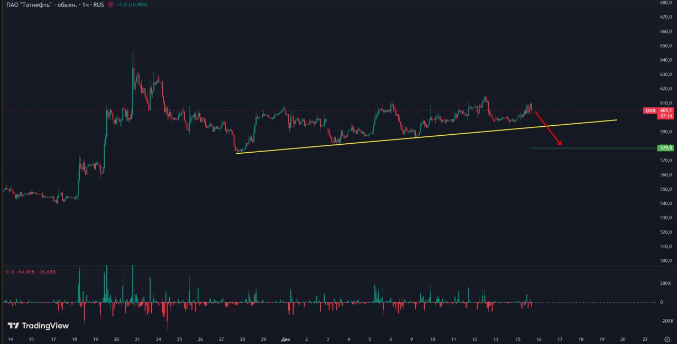The width and height of the screenshot is (677, 344).
Task: Click date 21 on the time axis
Action: 138,339
